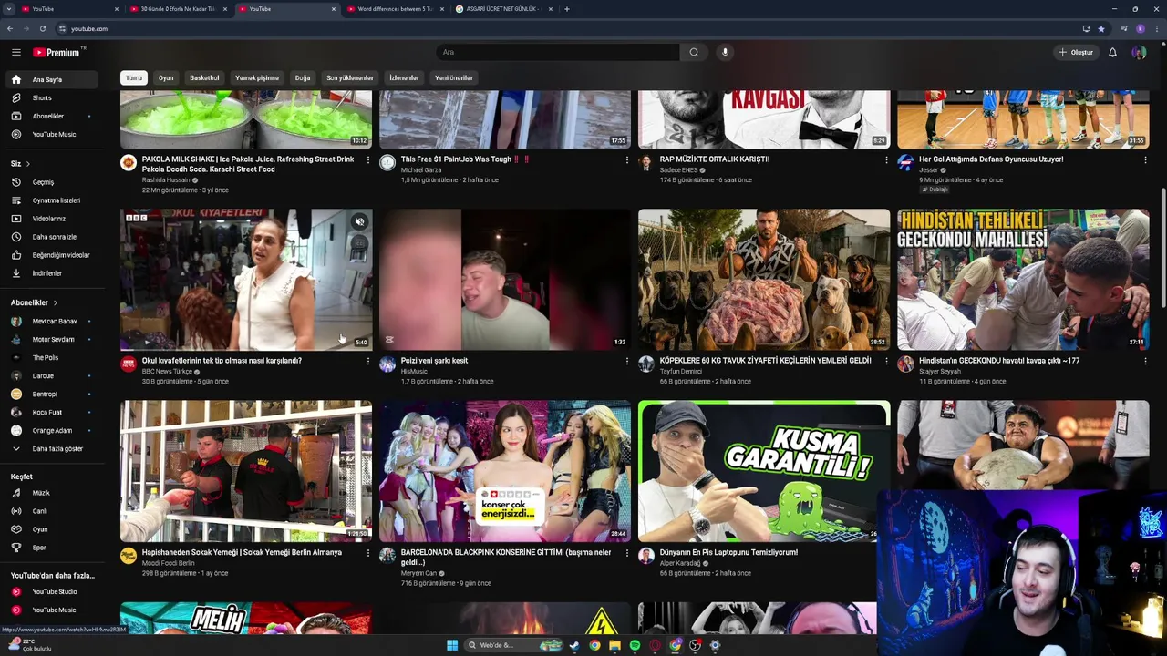Open Oynatma listeleri
This screenshot has height=656, width=1167.
(x=51, y=200)
